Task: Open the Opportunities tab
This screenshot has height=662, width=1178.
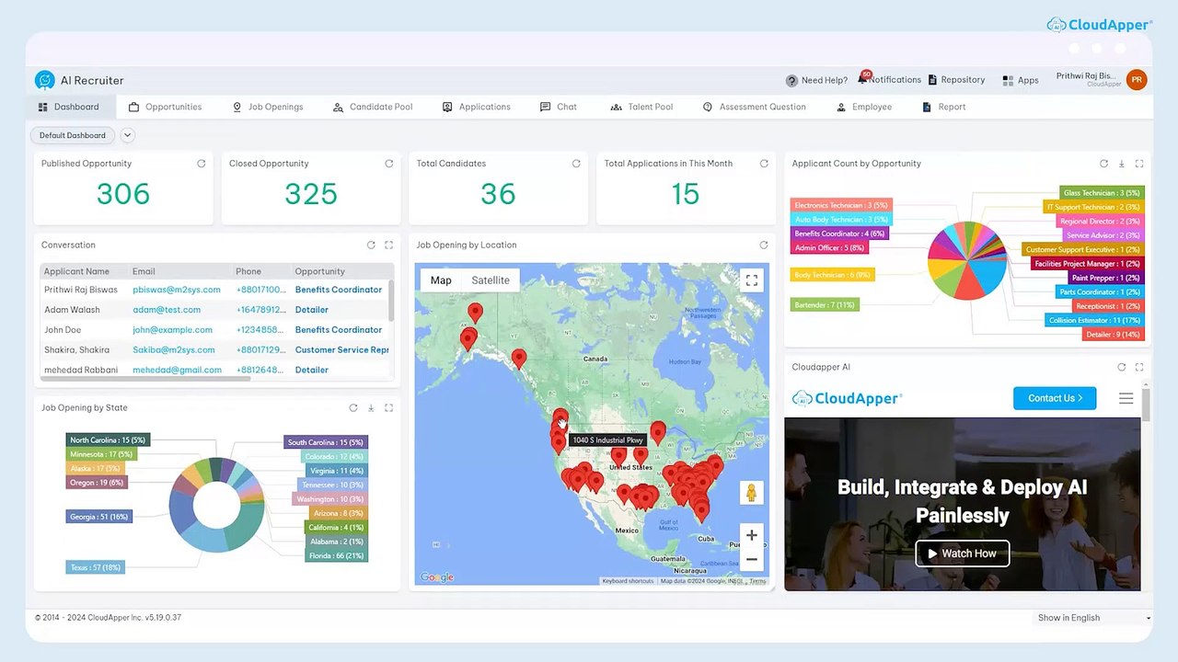Action: [x=165, y=107]
